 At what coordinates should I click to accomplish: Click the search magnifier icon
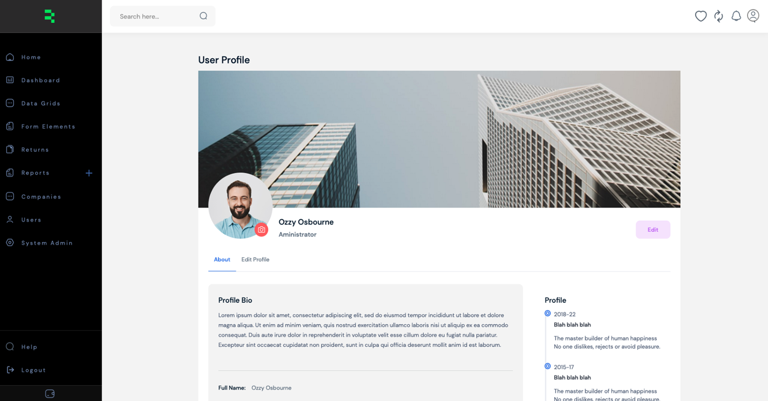203,16
